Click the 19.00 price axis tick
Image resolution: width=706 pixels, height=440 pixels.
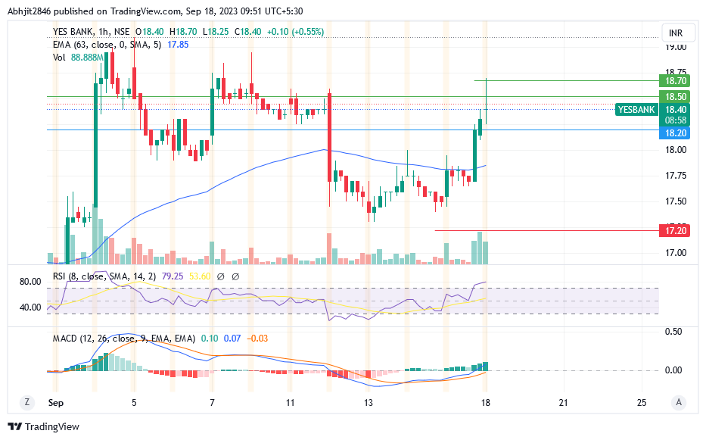pyautogui.click(x=676, y=48)
